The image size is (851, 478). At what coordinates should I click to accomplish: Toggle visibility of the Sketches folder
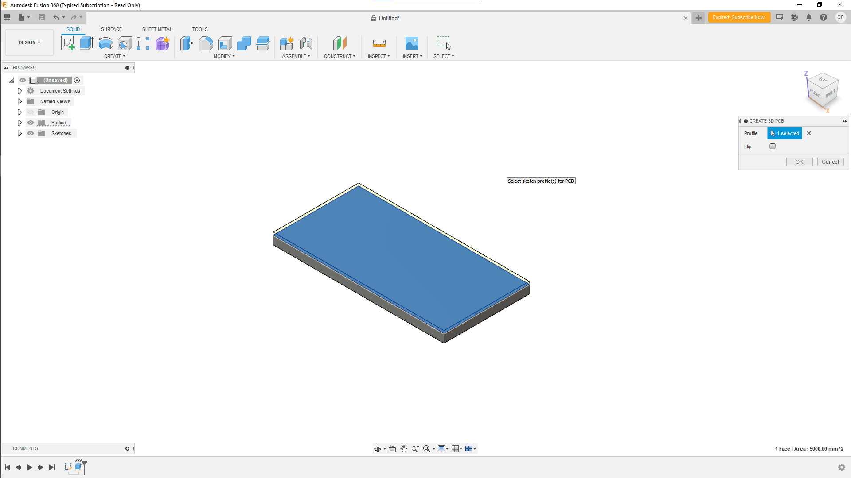31,133
